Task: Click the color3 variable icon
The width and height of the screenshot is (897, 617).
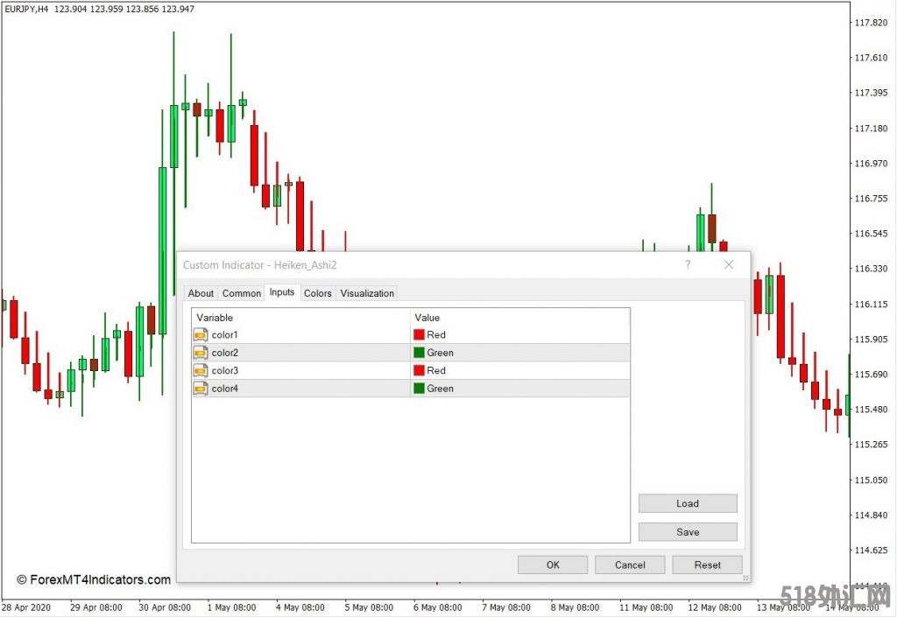Action: pos(201,371)
